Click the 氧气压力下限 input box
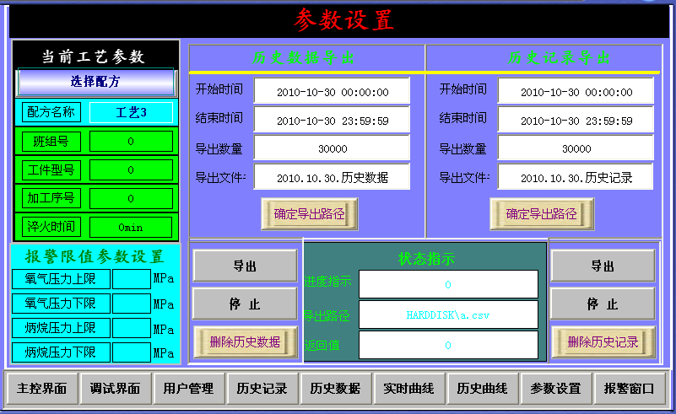This screenshot has width=676, height=414. [132, 304]
